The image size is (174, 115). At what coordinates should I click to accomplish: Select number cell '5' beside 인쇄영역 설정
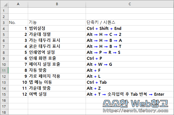click(18, 52)
